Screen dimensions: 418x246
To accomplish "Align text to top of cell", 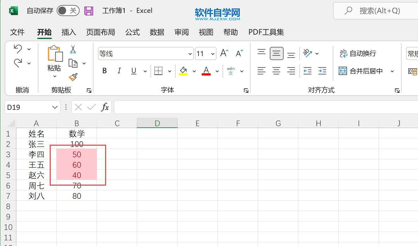I will click(x=262, y=52).
